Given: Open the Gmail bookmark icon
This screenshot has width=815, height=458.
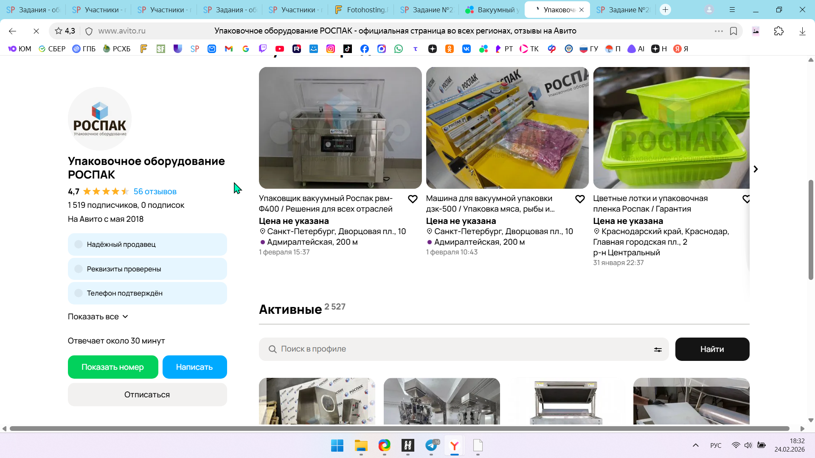Looking at the screenshot, I should click(229, 49).
